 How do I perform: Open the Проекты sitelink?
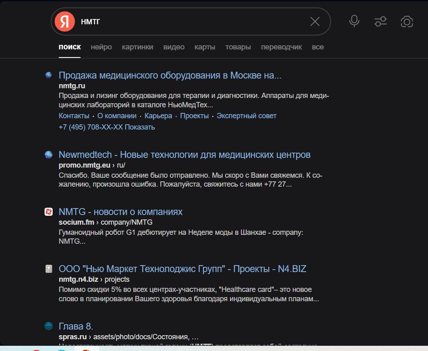pyautogui.click(x=194, y=116)
